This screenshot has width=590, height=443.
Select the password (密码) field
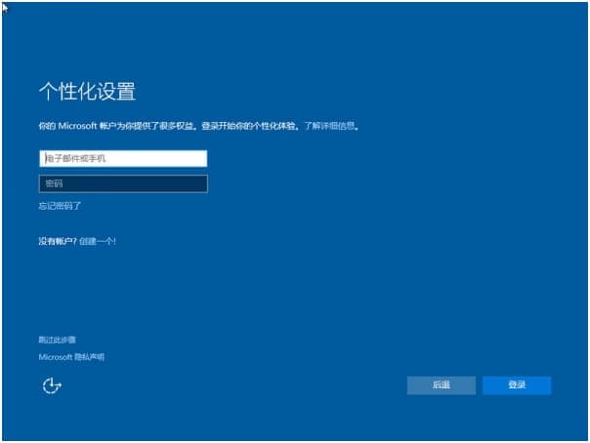click(123, 183)
